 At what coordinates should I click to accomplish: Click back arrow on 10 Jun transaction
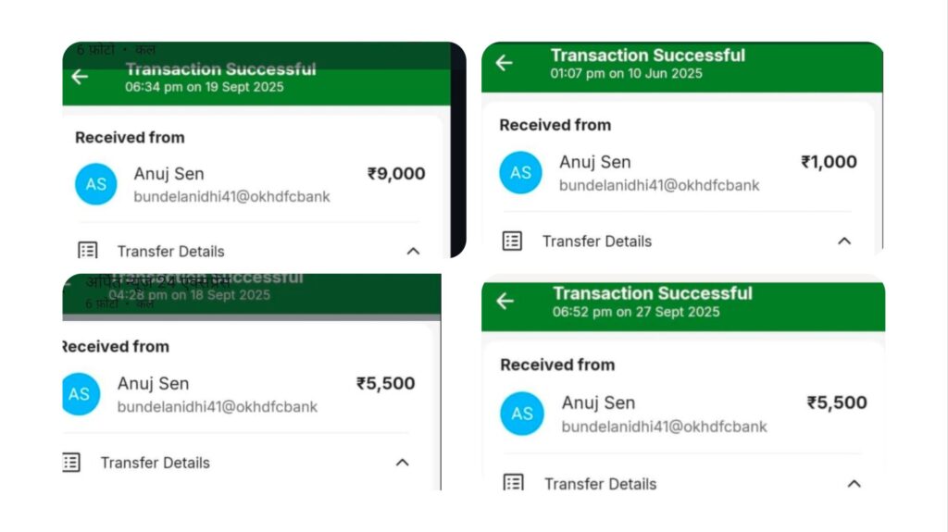coord(504,63)
